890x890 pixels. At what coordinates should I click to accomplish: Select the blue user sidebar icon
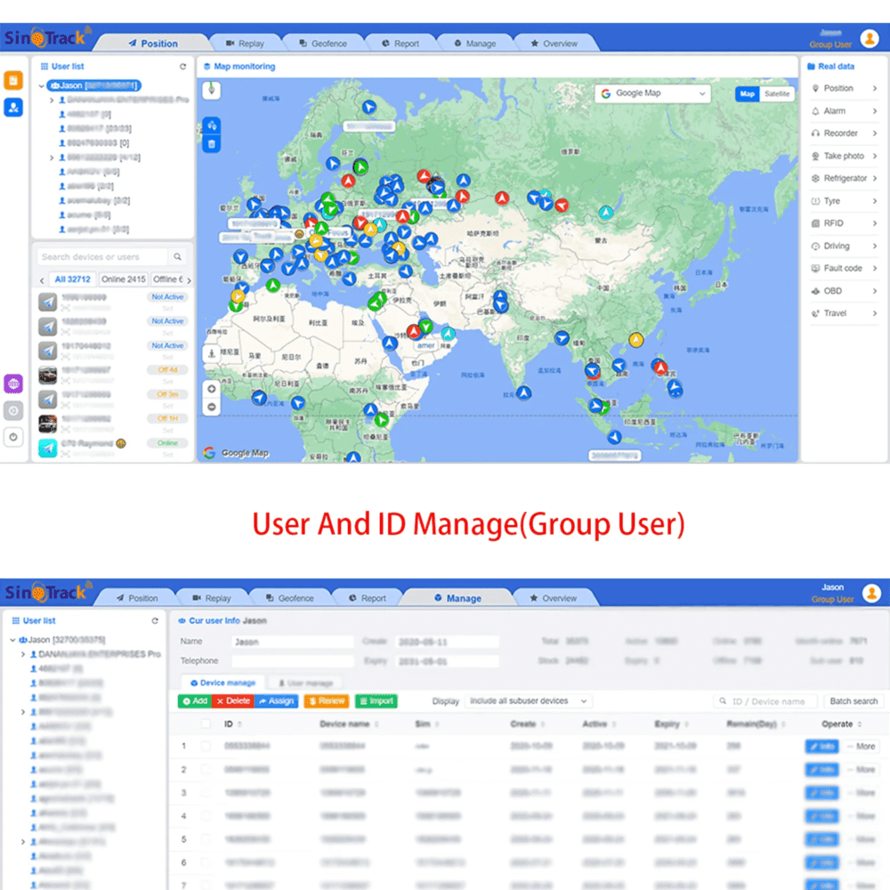pyautogui.click(x=13, y=108)
